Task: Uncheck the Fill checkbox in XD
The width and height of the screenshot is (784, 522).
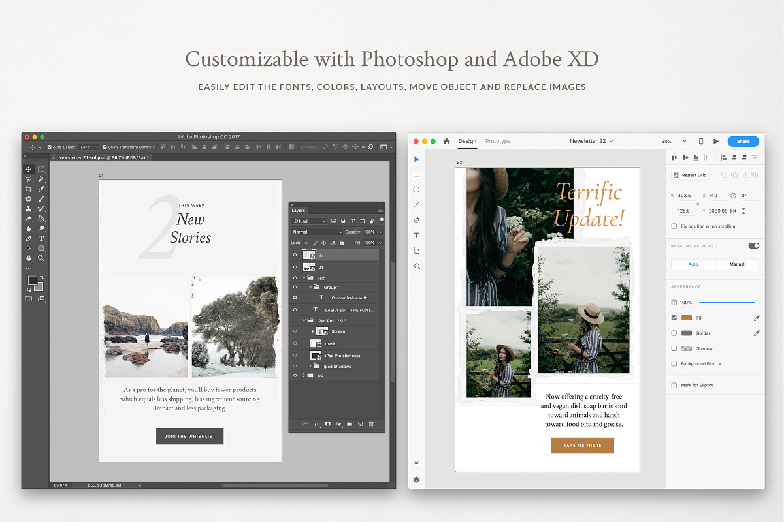Action: (x=674, y=318)
